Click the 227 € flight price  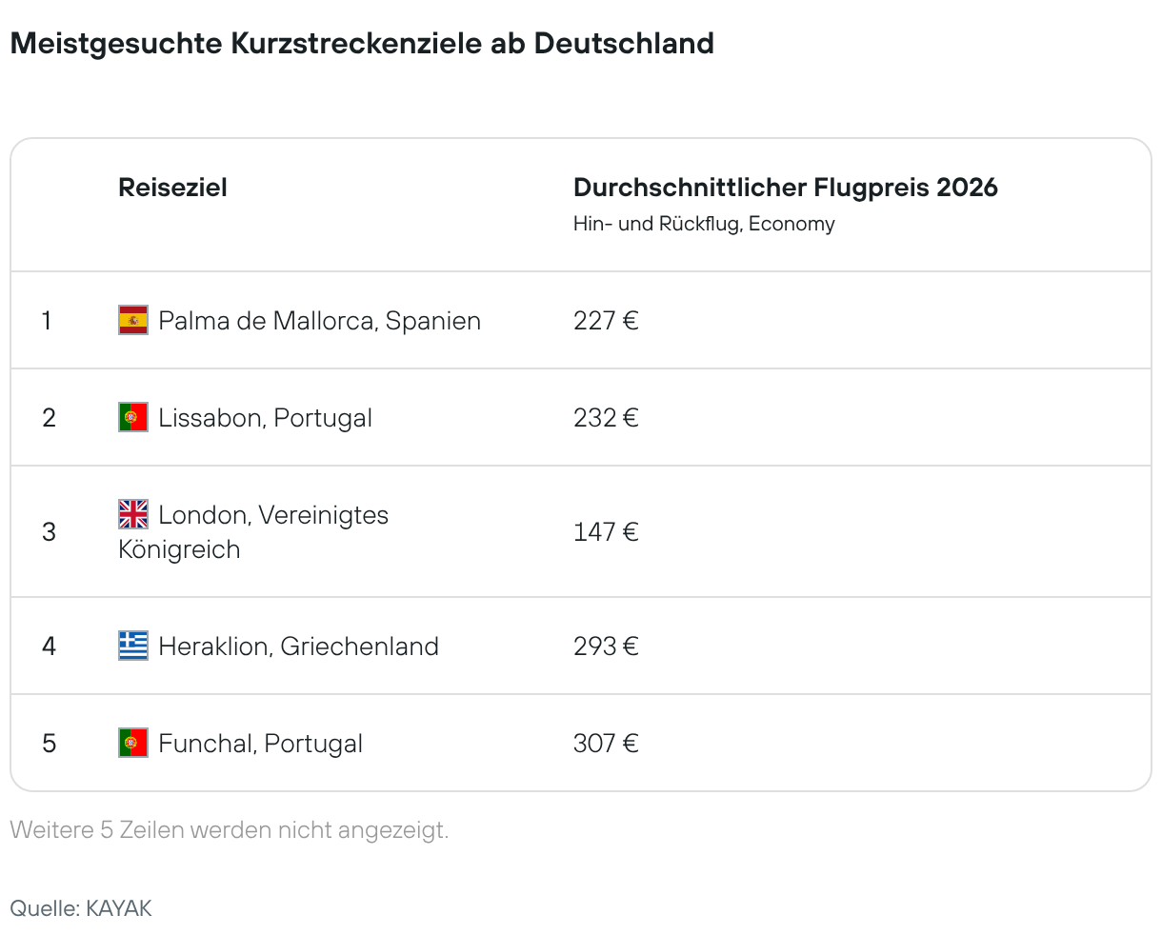(606, 321)
